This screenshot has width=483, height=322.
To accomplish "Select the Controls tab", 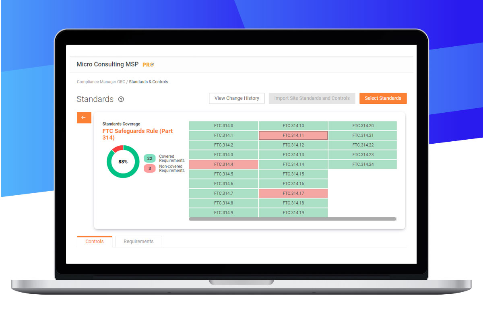I will [x=95, y=242].
